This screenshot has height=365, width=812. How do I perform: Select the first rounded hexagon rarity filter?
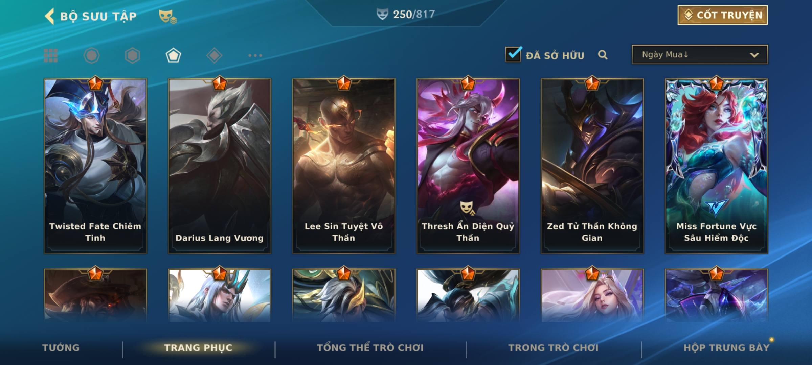(x=92, y=55)
